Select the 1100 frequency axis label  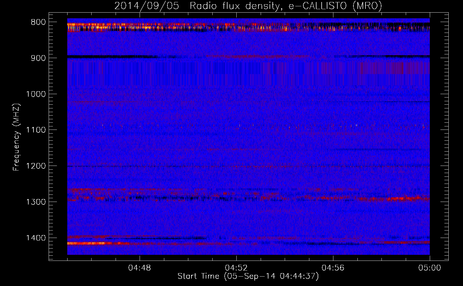36,130
